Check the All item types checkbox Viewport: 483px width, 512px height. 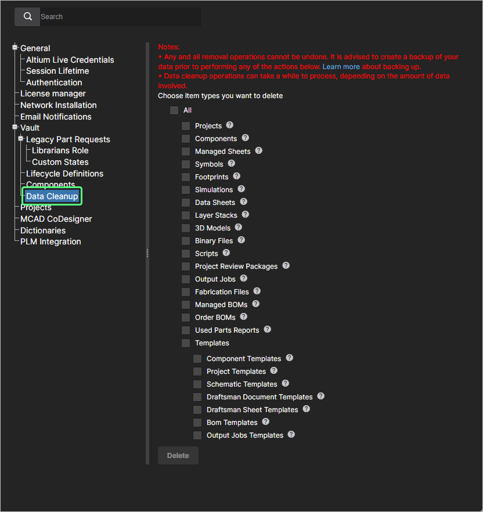(x=174, y=110)
